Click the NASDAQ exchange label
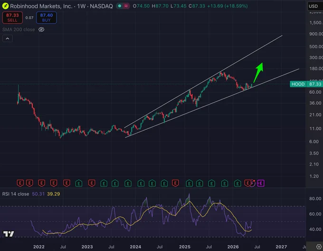Viewport: 323px width, 251px height. coord(101,6)
